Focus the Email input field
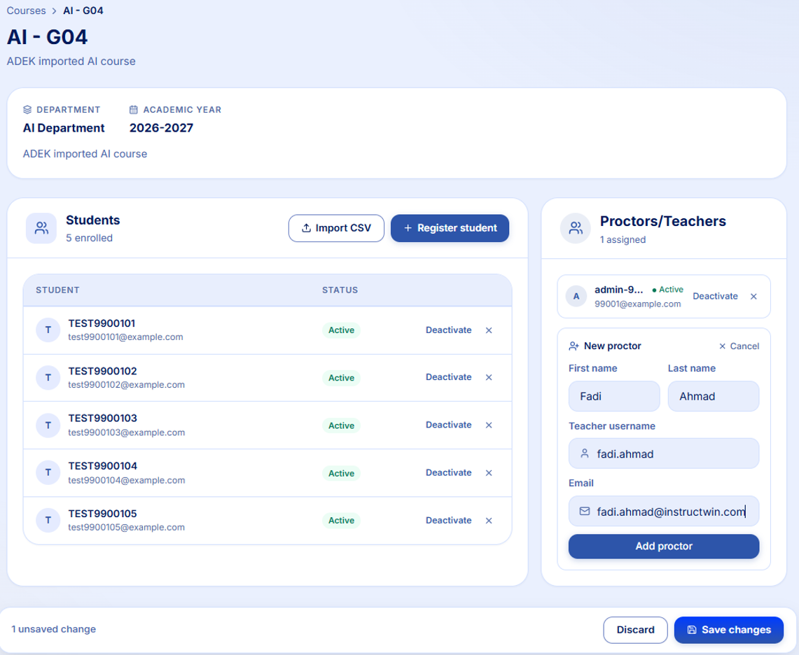 (x=664, y=511)
